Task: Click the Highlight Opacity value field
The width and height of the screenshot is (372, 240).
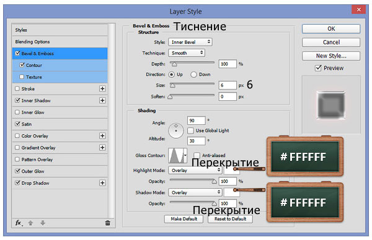Action: pyautogui.click(x=228, y=181)
